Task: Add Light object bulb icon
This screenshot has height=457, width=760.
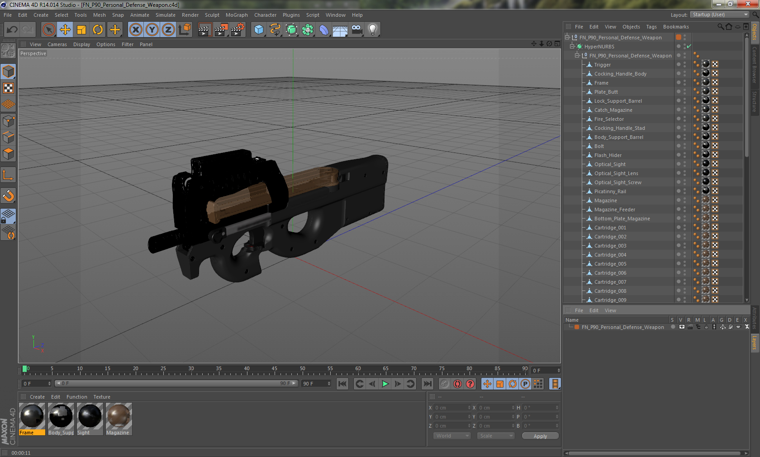Action: (x=373, y=30)
